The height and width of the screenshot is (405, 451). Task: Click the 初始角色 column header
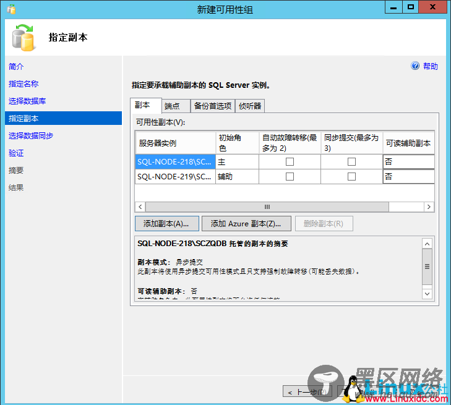(x=238, y=143)
